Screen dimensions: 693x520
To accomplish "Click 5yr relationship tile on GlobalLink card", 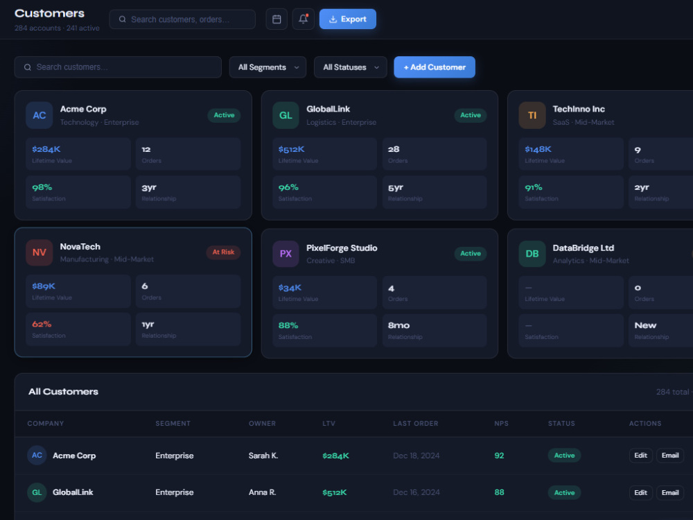I will pos(435,192).
